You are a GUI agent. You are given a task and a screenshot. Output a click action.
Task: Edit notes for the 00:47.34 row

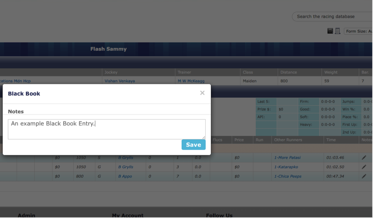[x=364, y=176]
